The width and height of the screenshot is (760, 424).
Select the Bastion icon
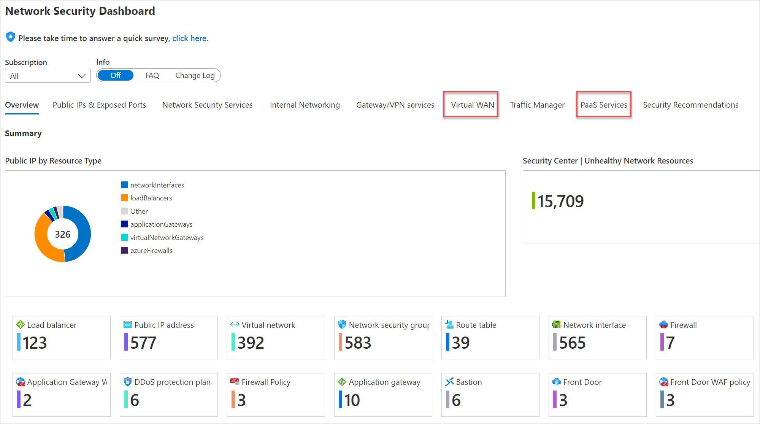[x=449, y=382]
